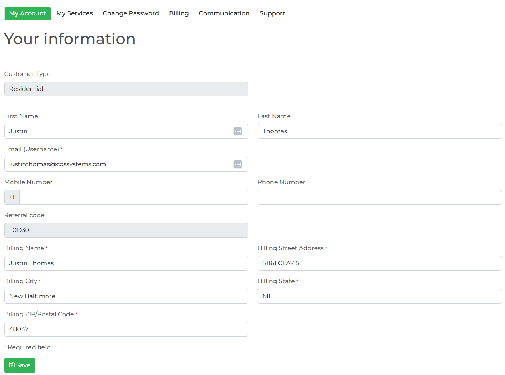Switch to the My Services tab
The image size is (505, 375).
click(75, 13)
